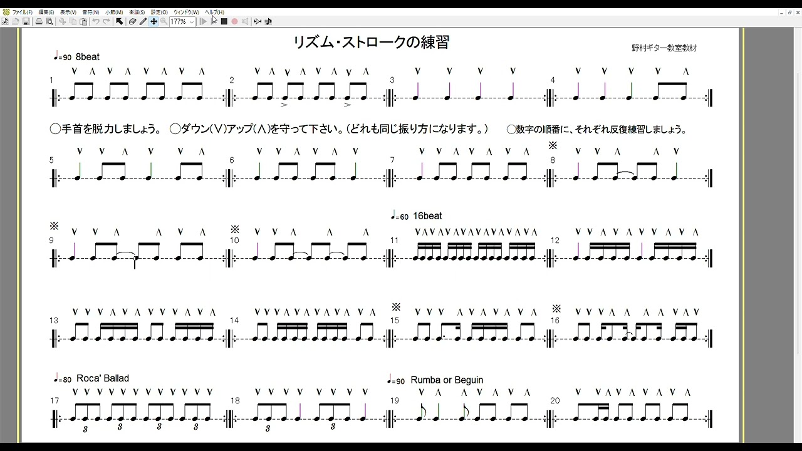Click the print icon

click(39, 21)
